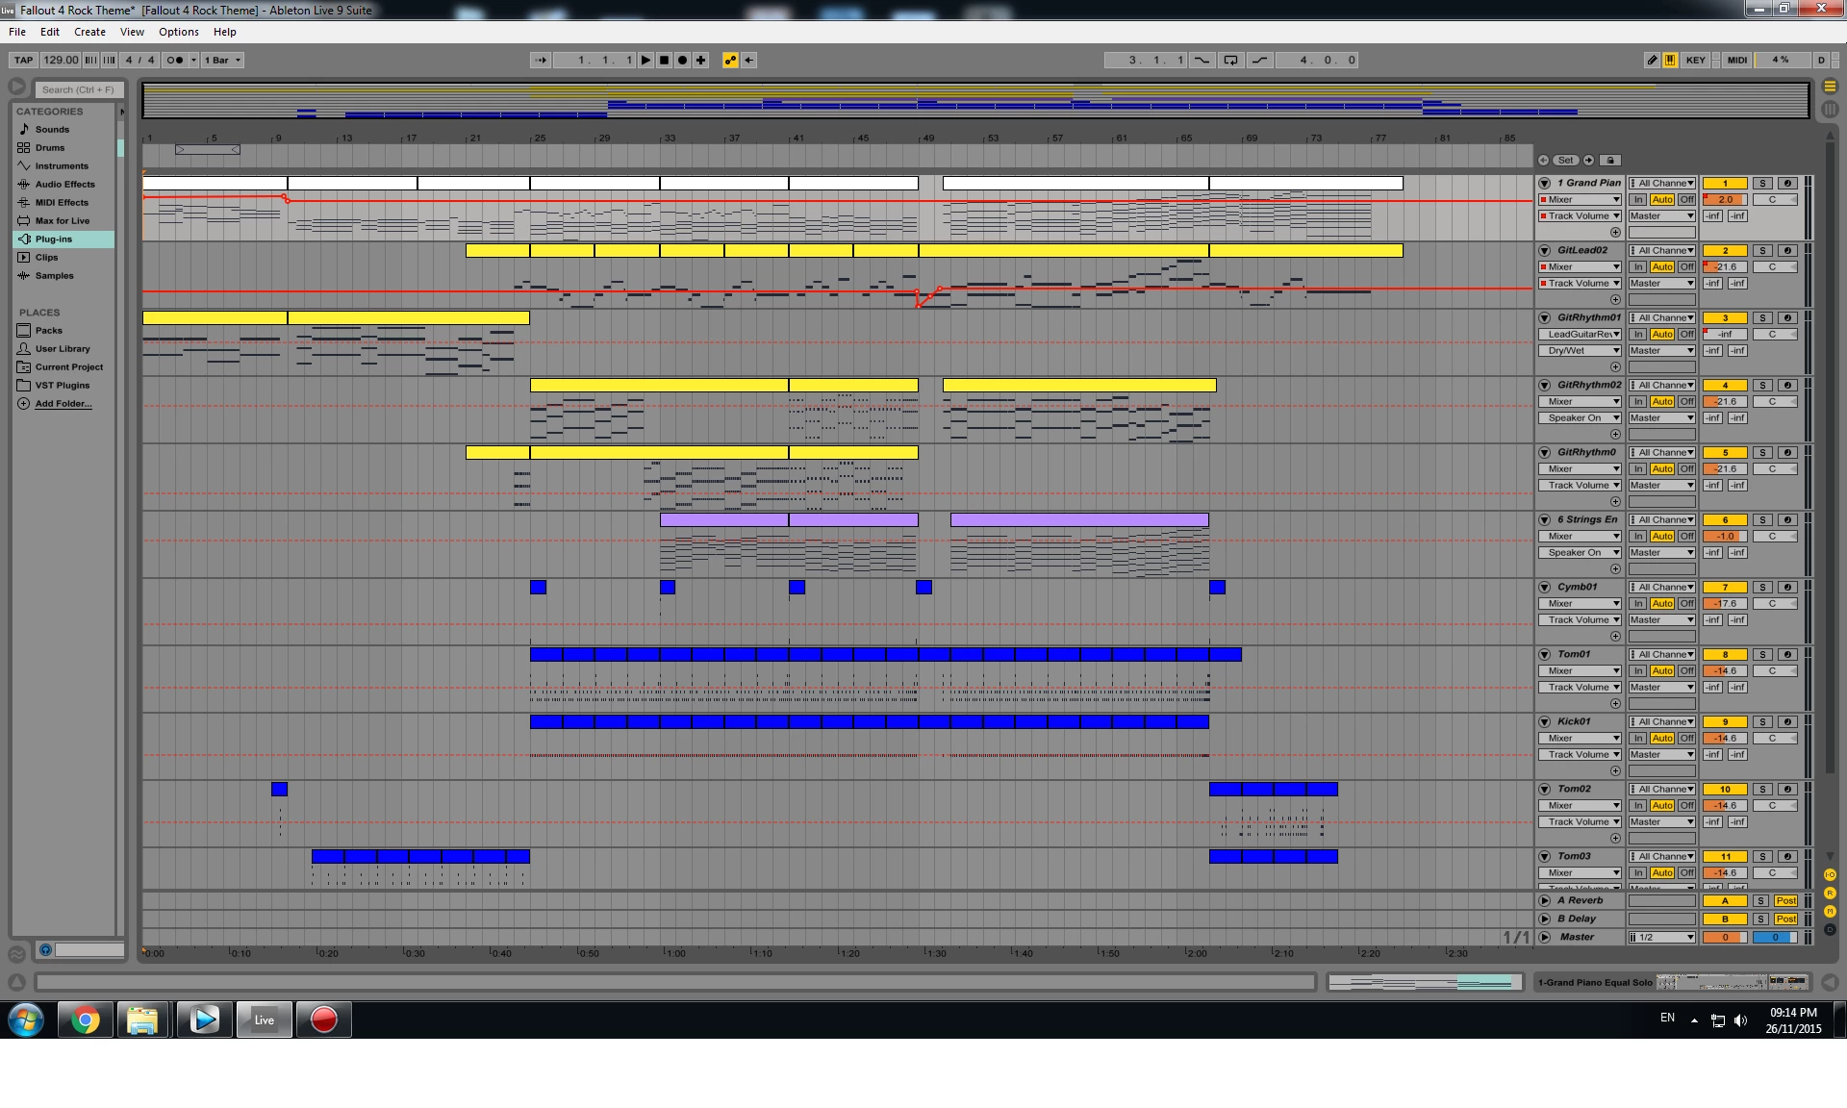The width and height of the screenshot is (1847, 1108).
Task: Toggle the Automation Arm button
Action: coord(731,60)
